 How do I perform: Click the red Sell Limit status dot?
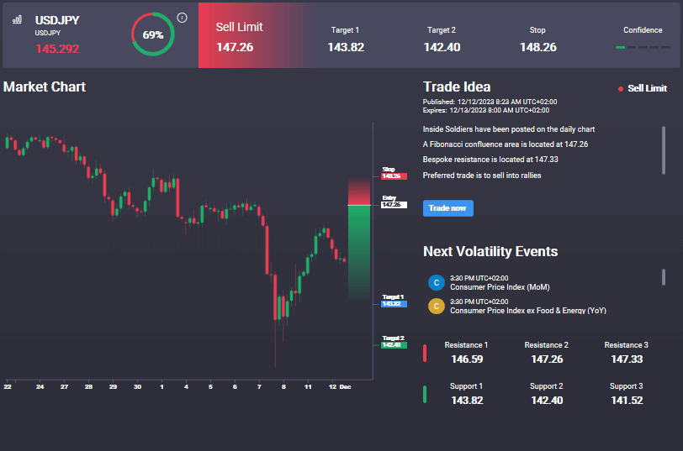[x=620, y=89]
